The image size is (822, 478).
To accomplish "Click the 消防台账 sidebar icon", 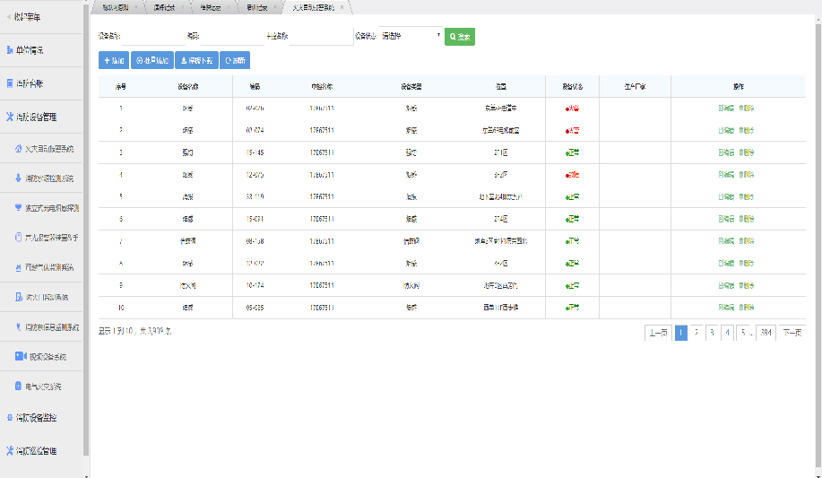I will point(10,83).
